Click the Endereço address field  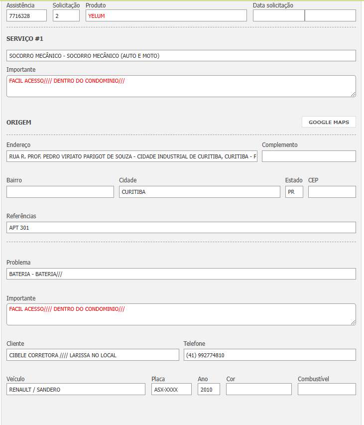pos(132,156)
